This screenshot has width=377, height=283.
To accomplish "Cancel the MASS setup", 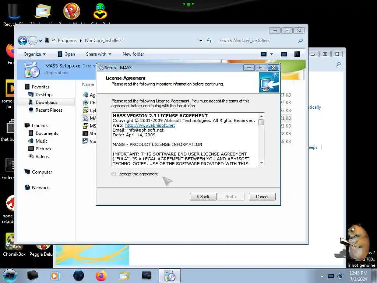I will pos(262,197).
